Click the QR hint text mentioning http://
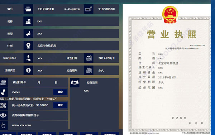This screenshot has width=215, height=135. point(29,99)
